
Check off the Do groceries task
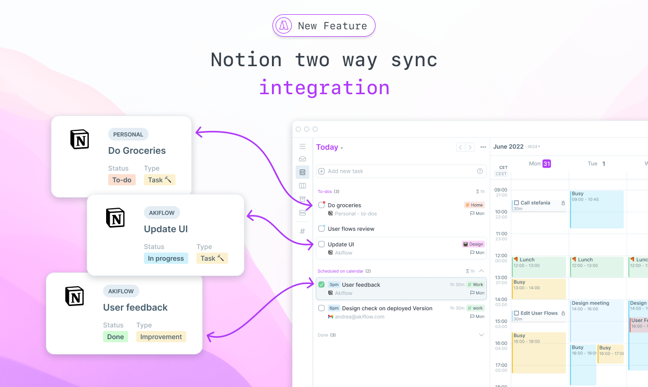(x=321, y=205)
